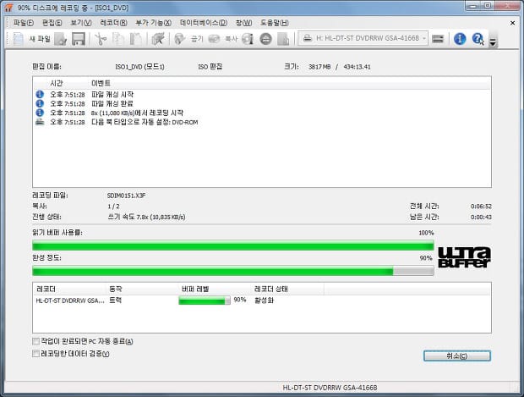This screenshot has width=524, height=397.
Task: Open the 파일 (File) menu
Action: 22,22
